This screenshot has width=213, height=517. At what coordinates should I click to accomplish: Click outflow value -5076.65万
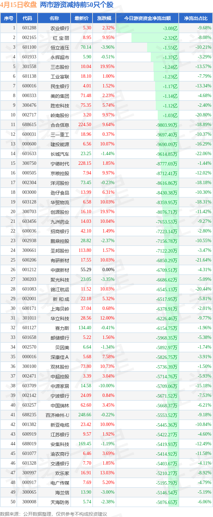[x=167, y=502]
